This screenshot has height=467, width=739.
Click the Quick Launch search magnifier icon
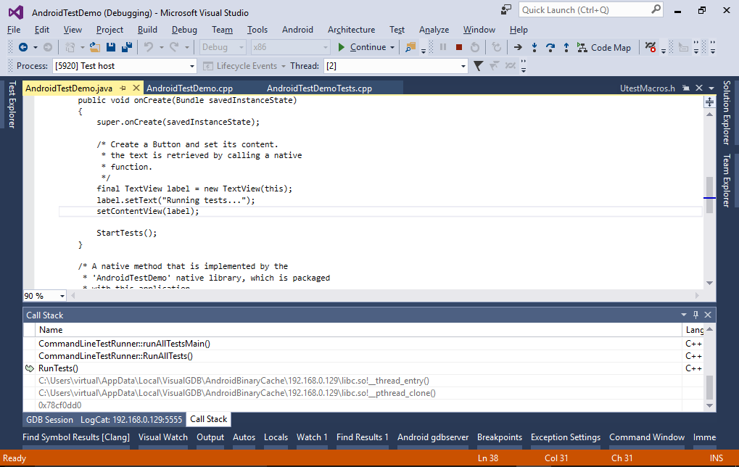(x=656, y=9)
